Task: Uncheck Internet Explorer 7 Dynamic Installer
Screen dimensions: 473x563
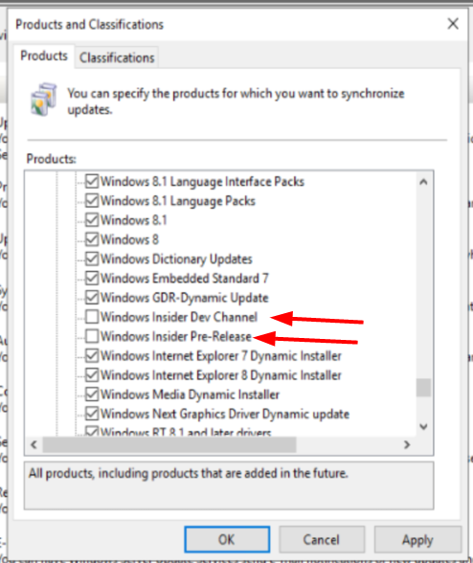Action: (x=92, y=356)
